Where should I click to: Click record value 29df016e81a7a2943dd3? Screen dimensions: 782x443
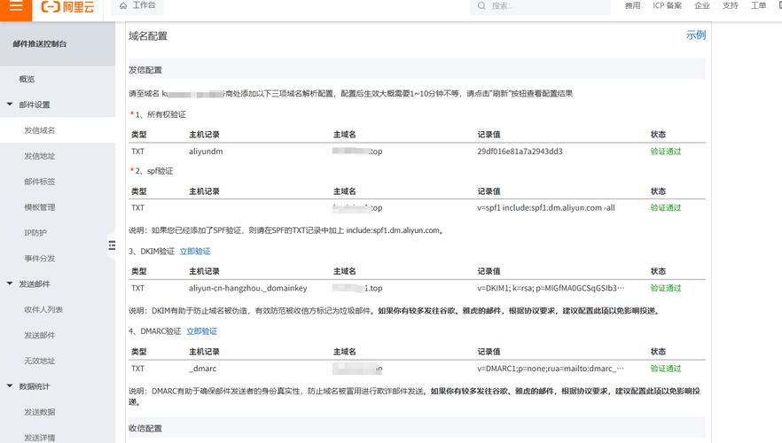pyautogui.click(x=520, y=152)
